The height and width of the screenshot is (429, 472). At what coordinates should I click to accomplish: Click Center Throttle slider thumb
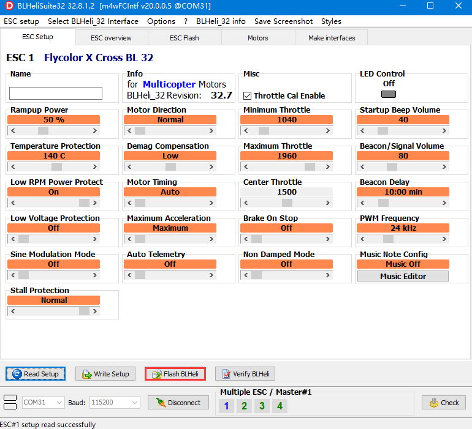[287, 203]
